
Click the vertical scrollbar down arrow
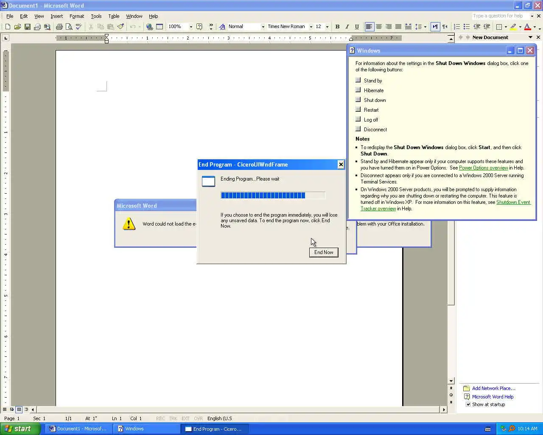coord(451,381)
